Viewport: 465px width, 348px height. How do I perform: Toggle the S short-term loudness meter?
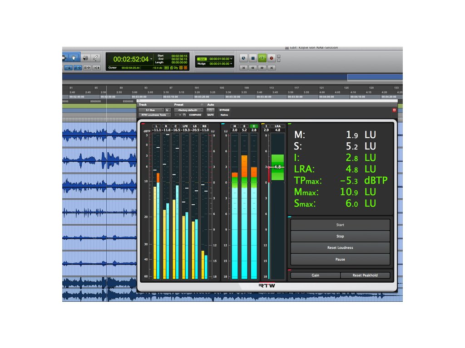(x=244, y=126)
